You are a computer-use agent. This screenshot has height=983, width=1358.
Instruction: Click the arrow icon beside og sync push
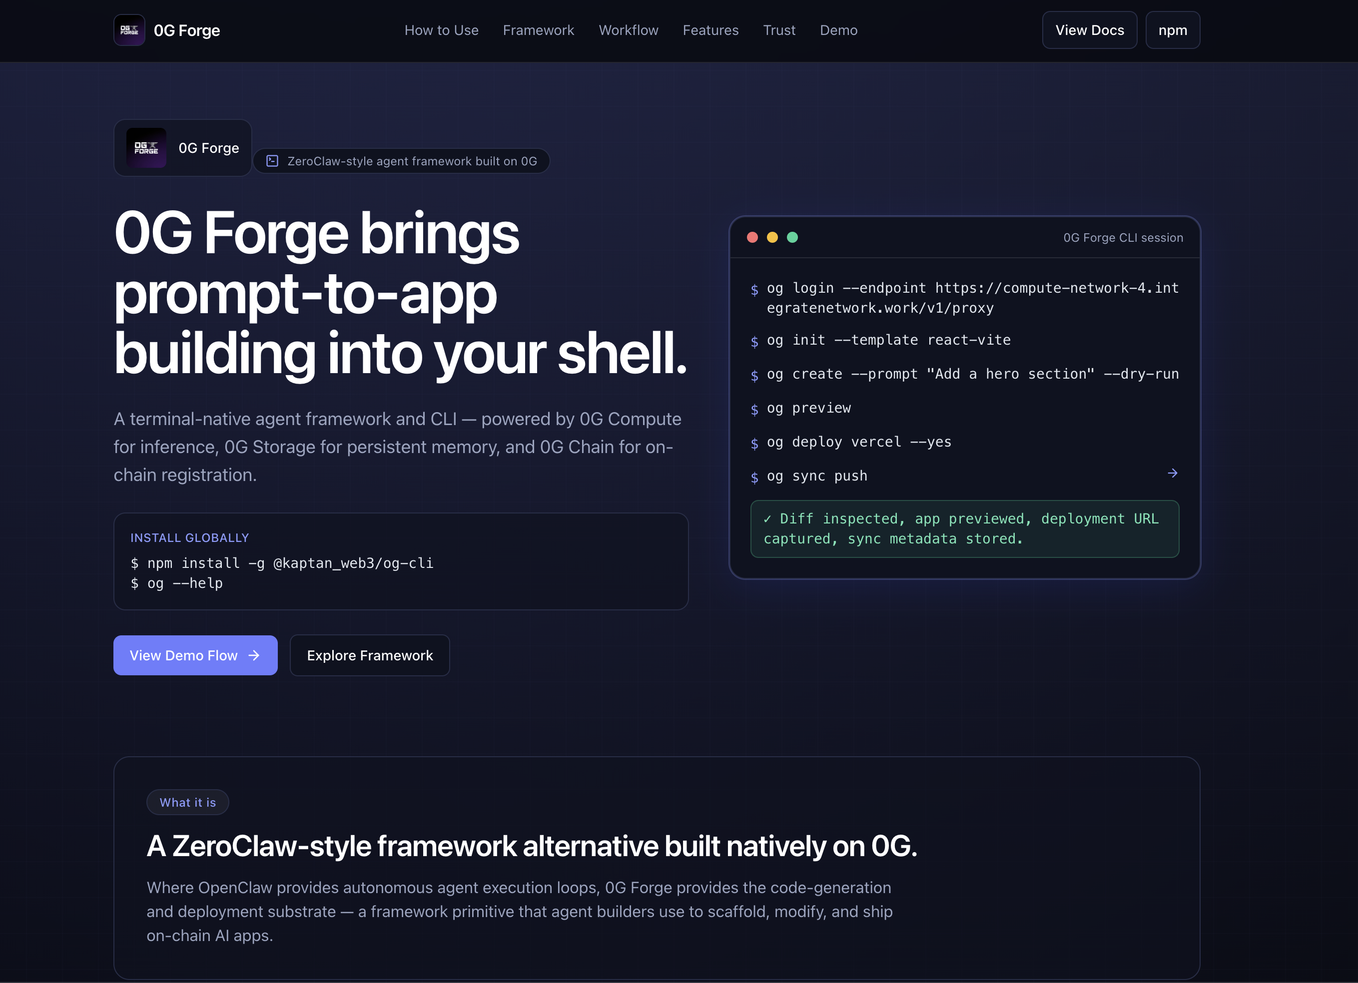pos(1172,474)
